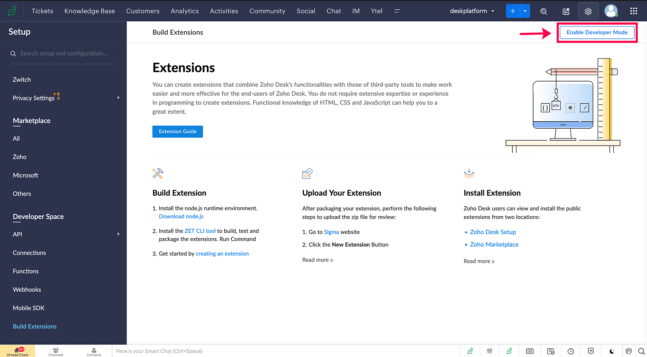647x357 pixels.
Task: Click the Extension Guide button
Action: (x=178, y=131)
